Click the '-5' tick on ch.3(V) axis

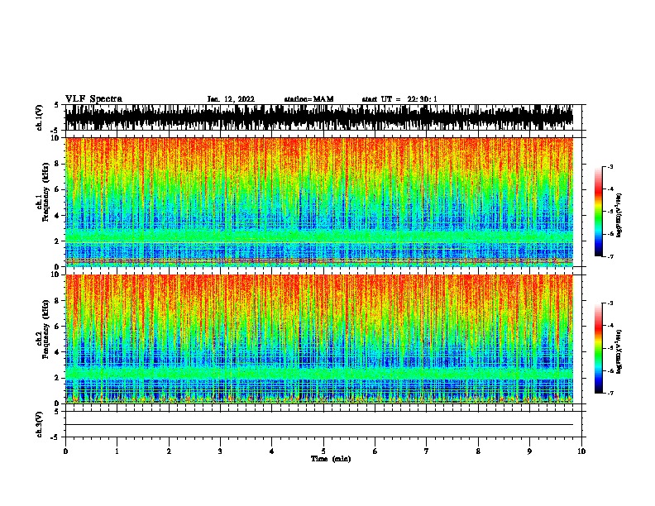click(56, 437)
